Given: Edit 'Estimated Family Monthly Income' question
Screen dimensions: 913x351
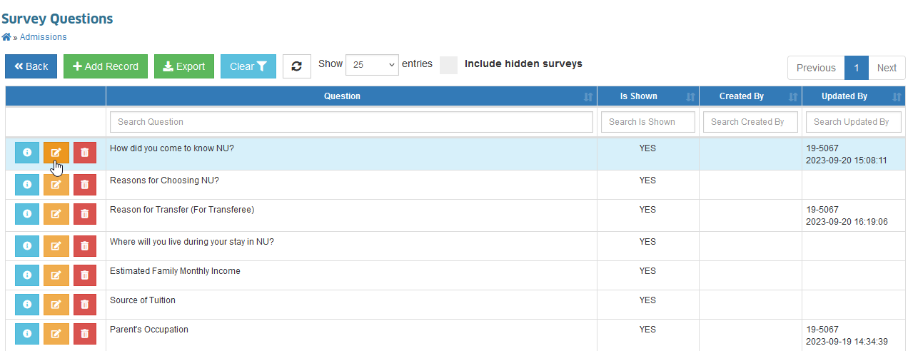Looking at the screenshot, I should [x=56, y=275].
